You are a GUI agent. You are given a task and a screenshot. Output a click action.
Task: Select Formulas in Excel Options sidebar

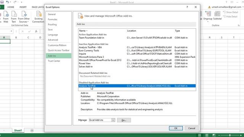pos(58,19)
